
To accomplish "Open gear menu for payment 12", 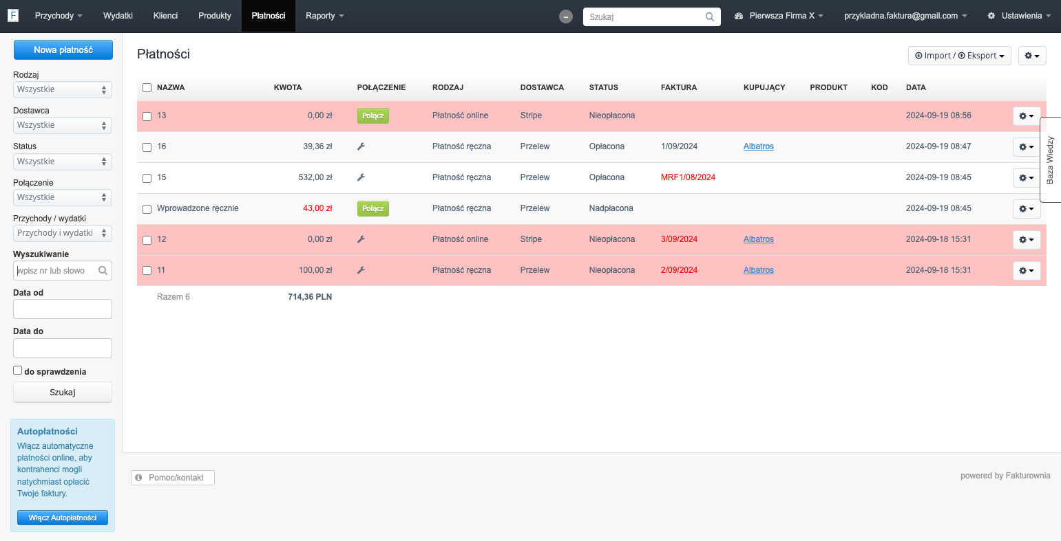I will [1027, 240].
